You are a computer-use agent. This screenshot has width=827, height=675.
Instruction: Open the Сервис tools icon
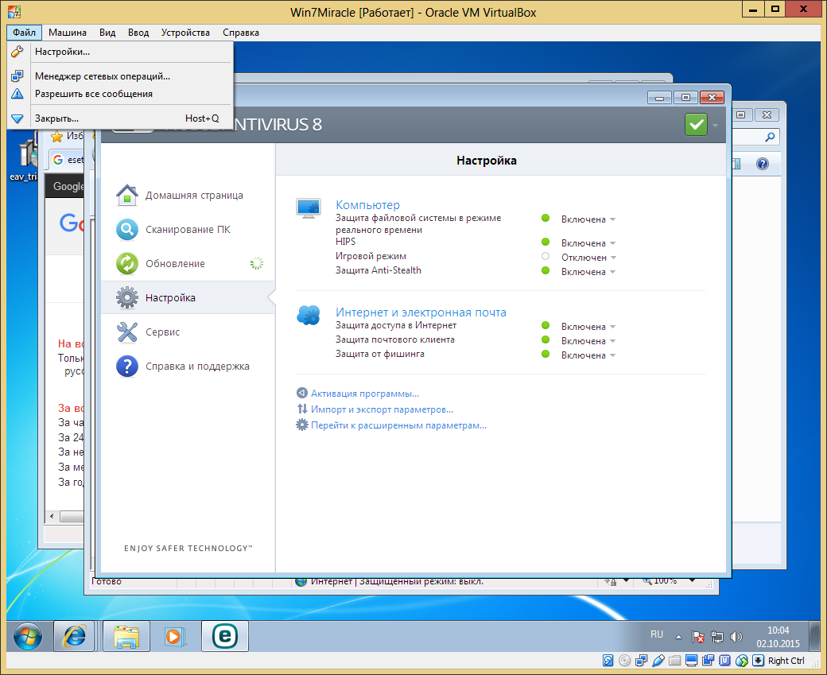pos(127,332)
